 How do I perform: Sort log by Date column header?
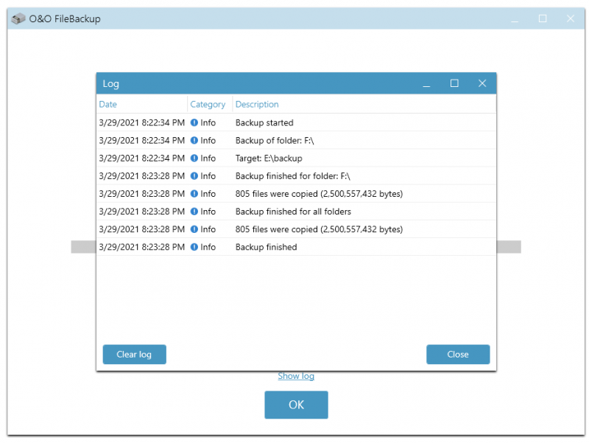pos(107,104)
